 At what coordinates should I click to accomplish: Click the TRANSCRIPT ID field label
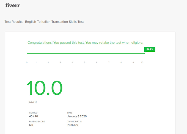(74, 121)
